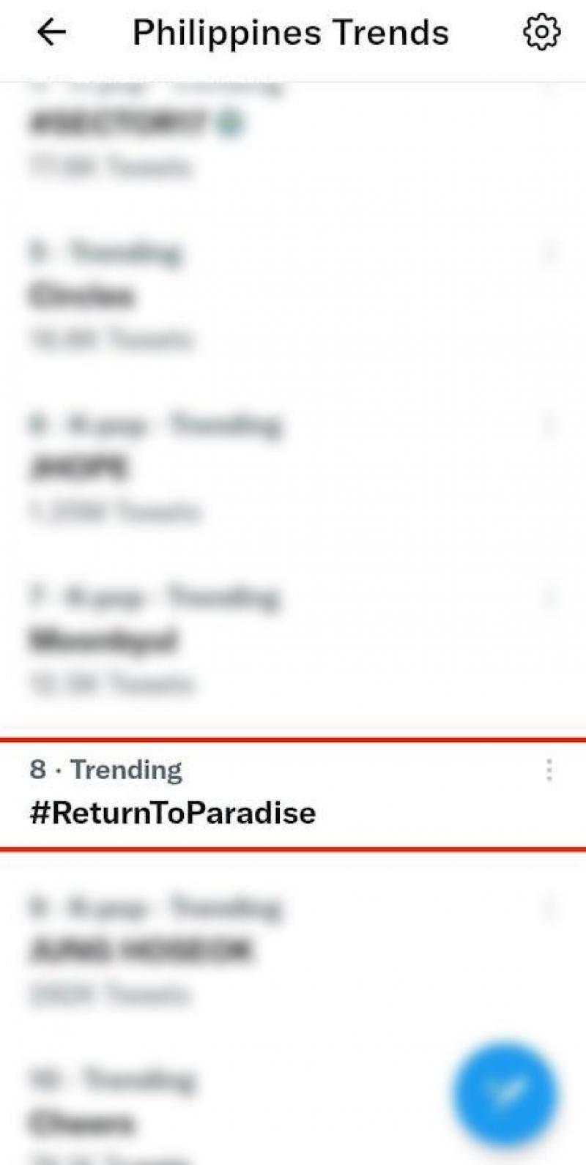The height and width of the screenshot is (1165, 586).
Task: Click the tweet count under the seventh trend
Action: tap(111, 683)
